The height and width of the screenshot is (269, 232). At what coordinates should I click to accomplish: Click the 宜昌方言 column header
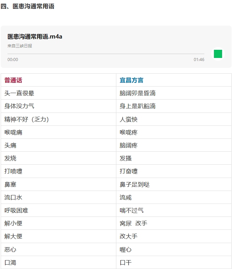tap(131, 80)
